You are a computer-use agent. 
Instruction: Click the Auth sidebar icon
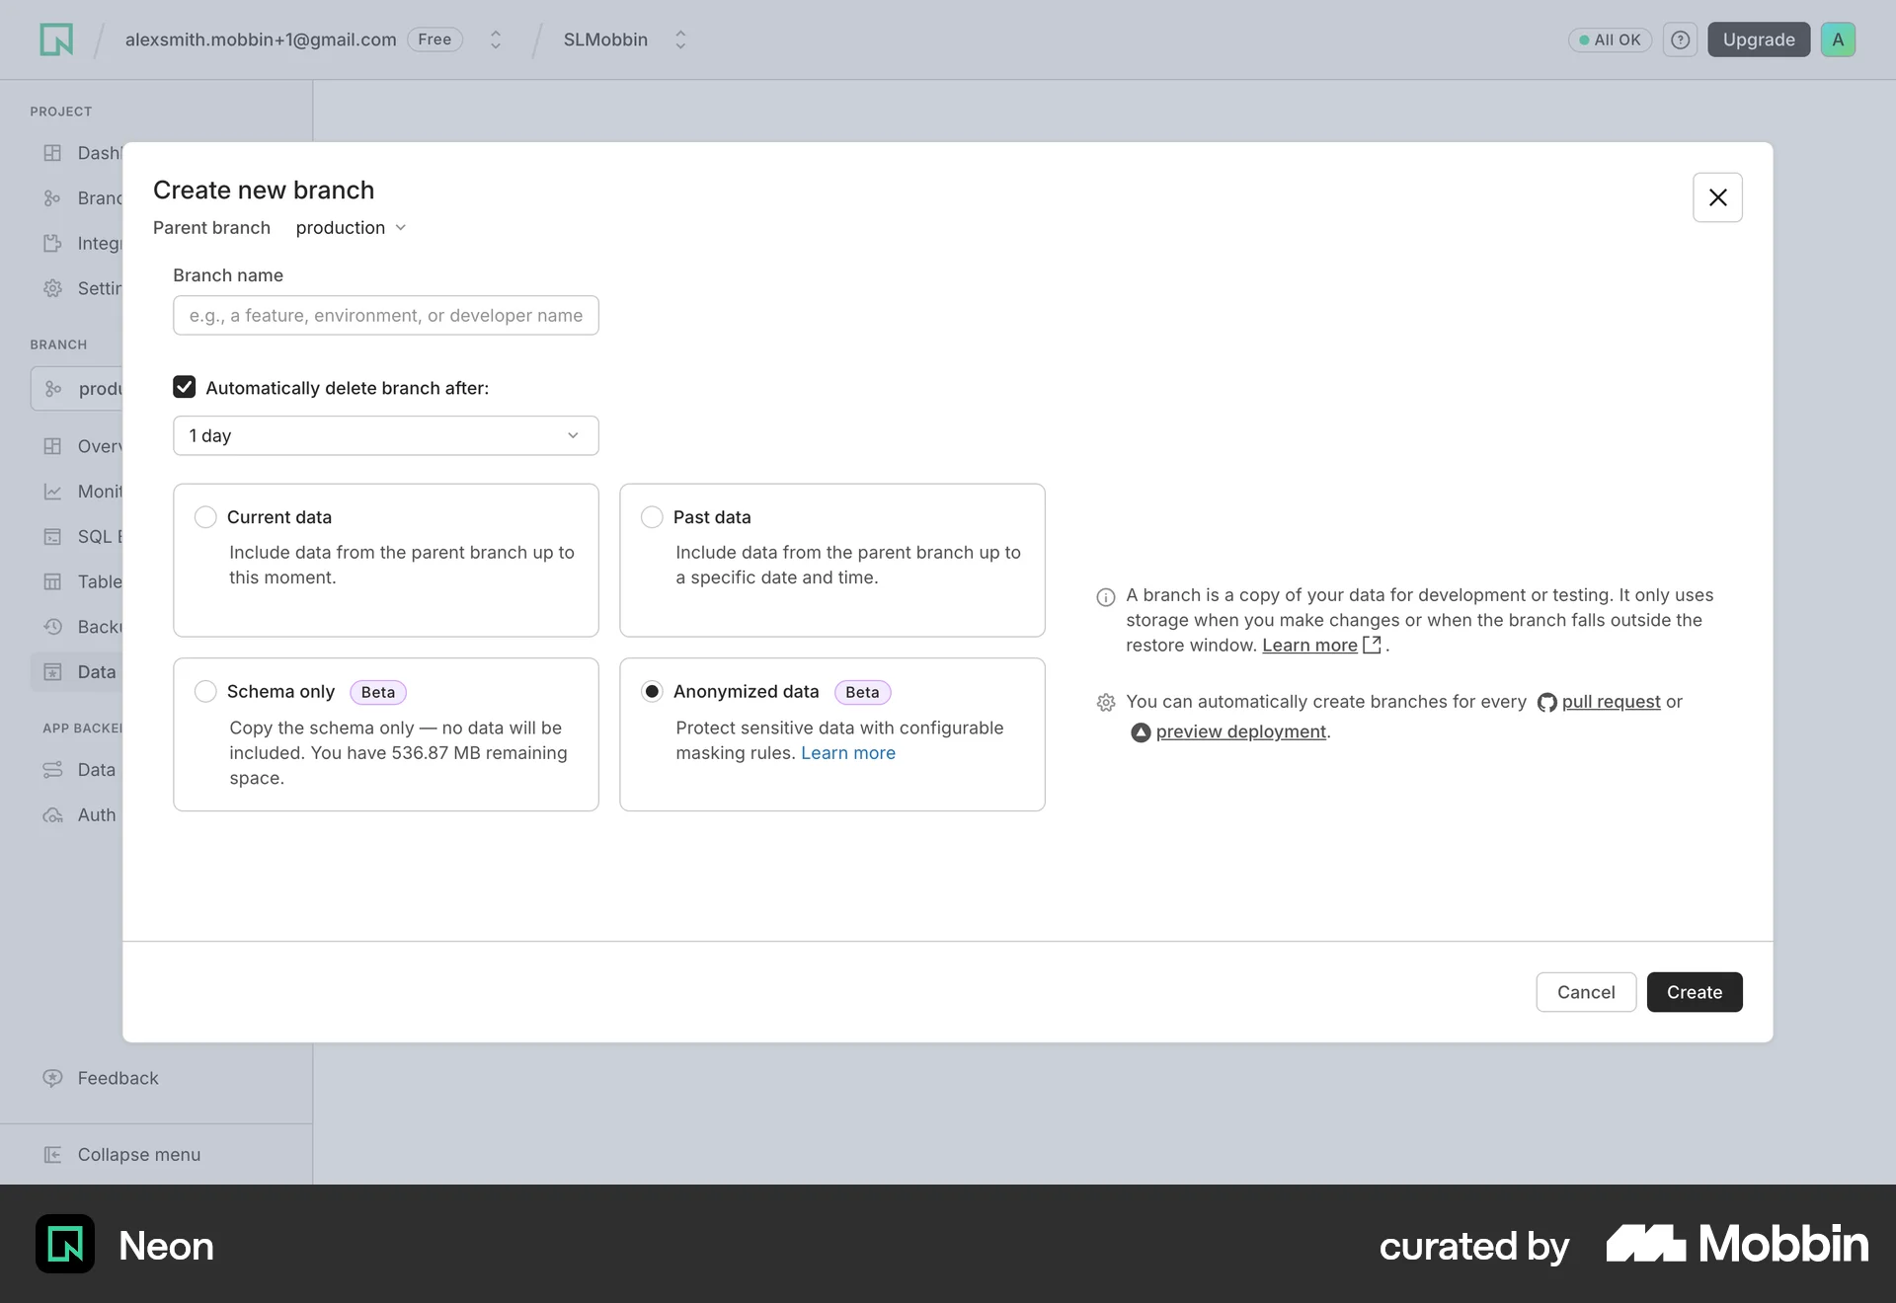tap(52, 815)
